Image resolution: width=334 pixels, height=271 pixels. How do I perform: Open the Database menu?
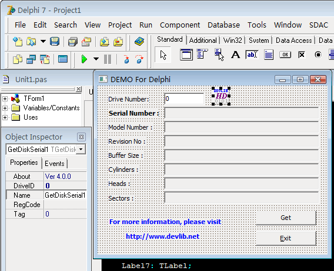pos(223,25)
